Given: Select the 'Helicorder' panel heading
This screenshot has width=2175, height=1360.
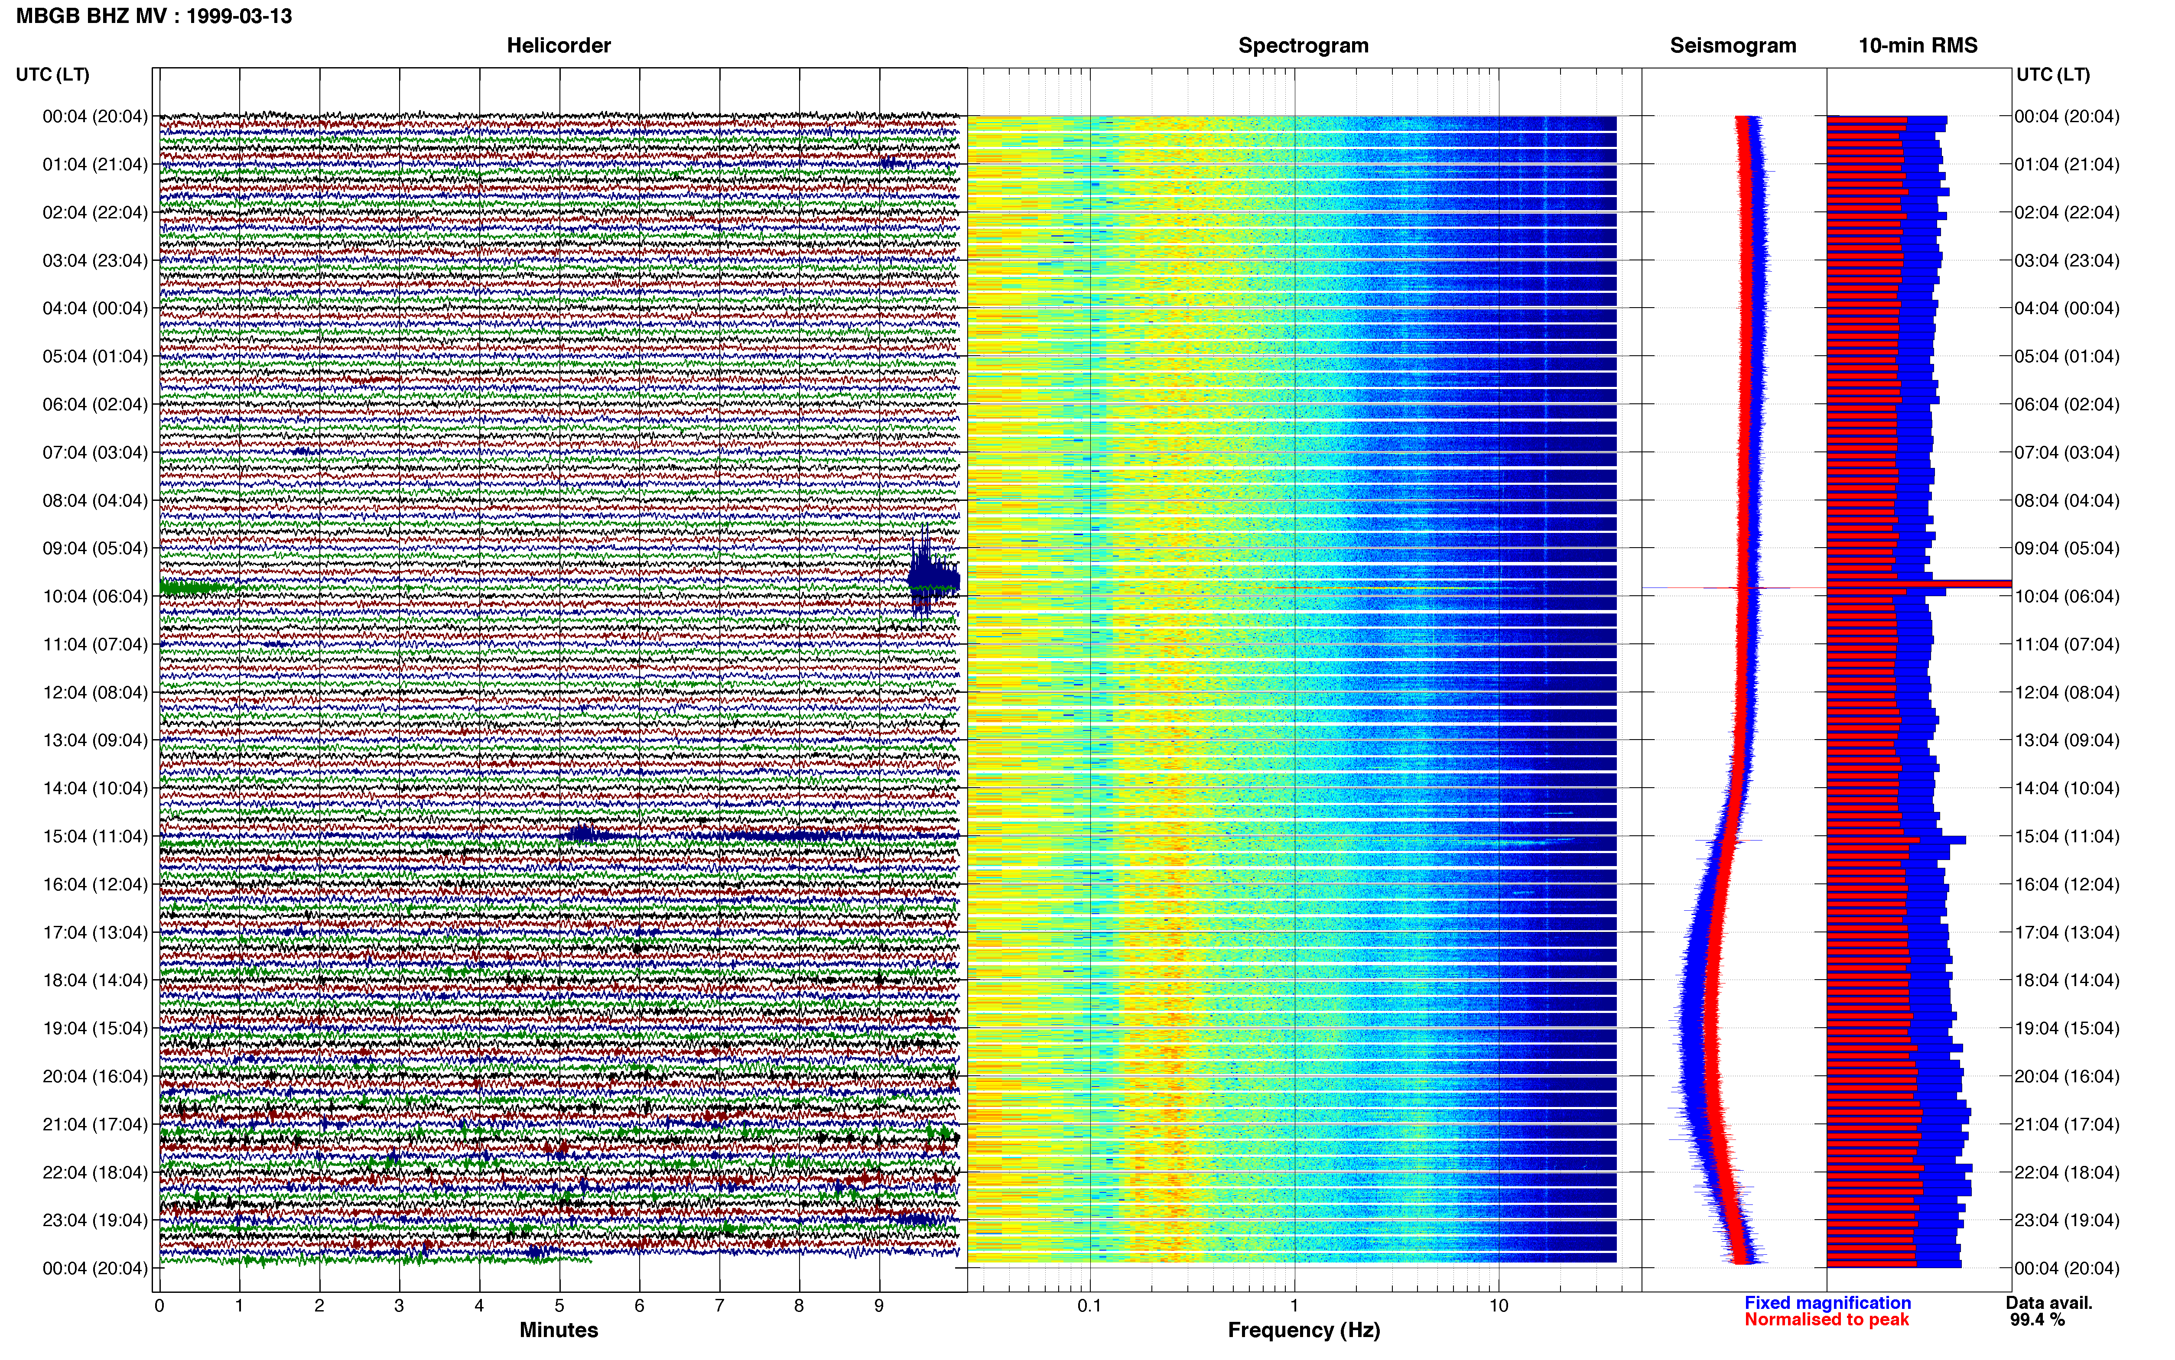Looking at the screenshot, I should (x=559, y=46).
